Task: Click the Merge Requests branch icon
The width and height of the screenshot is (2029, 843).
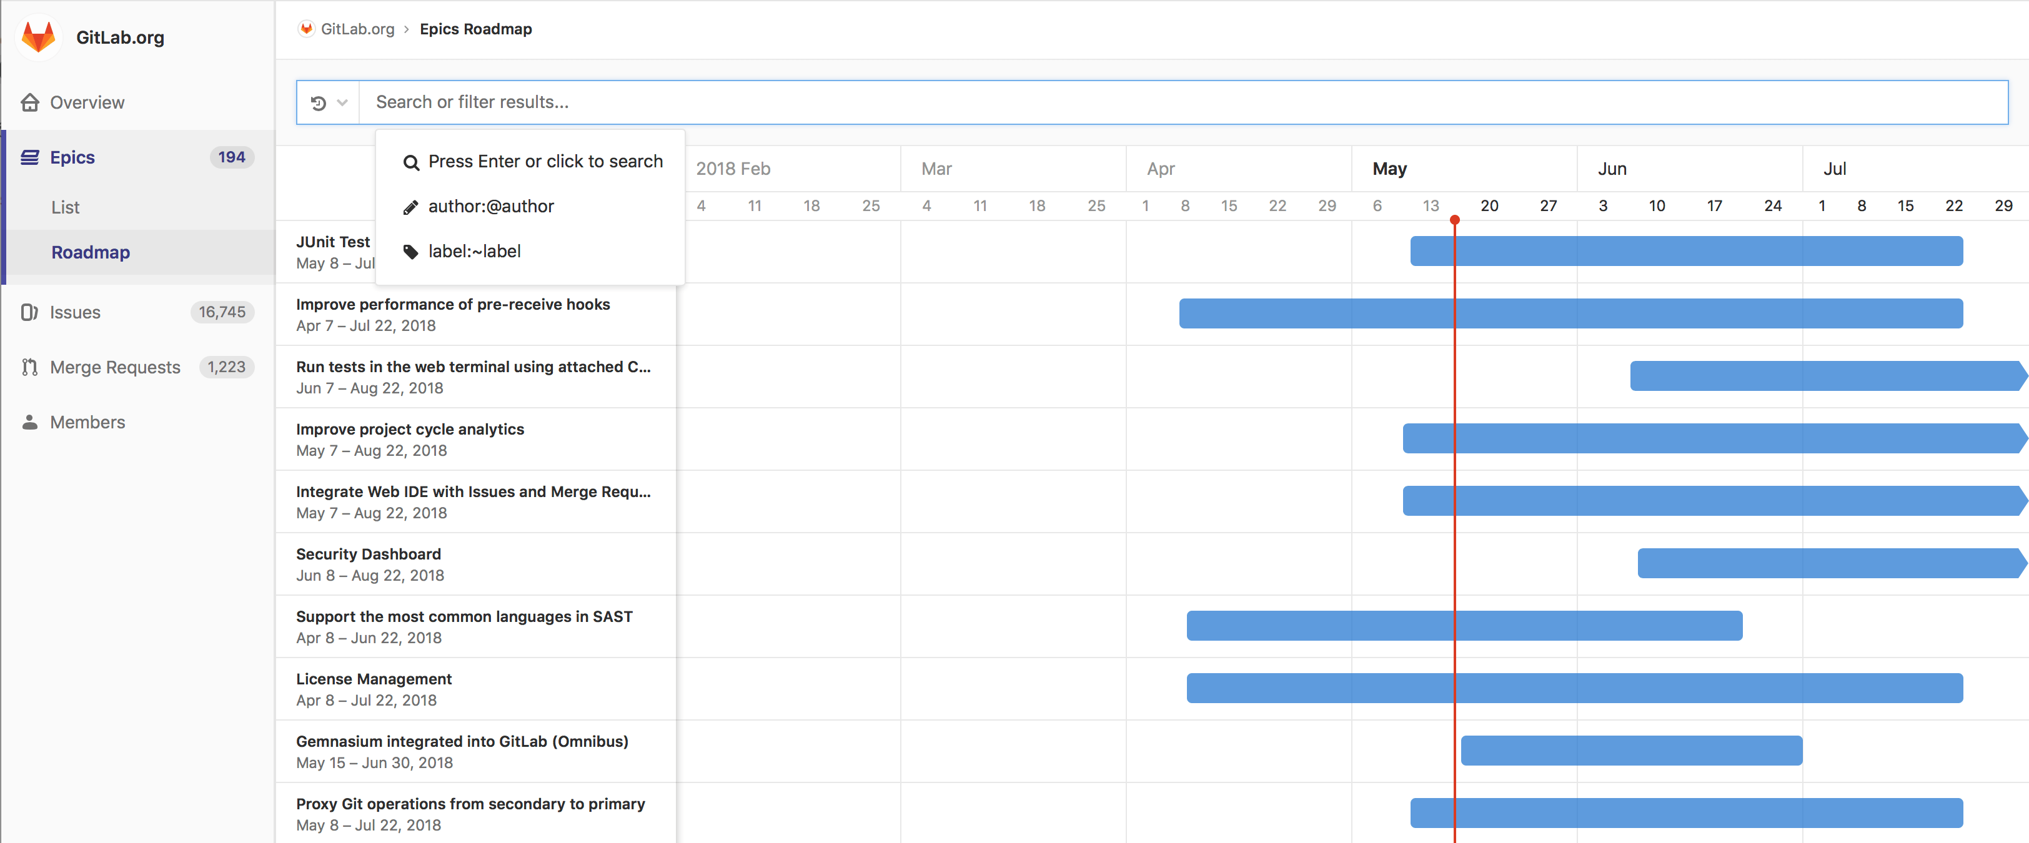Action: [30, 367]
